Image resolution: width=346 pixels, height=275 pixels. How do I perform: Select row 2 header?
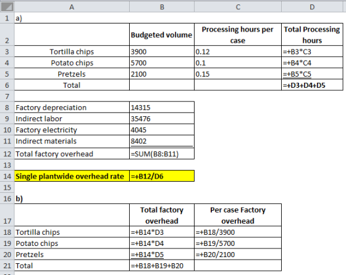pos(7,35)
